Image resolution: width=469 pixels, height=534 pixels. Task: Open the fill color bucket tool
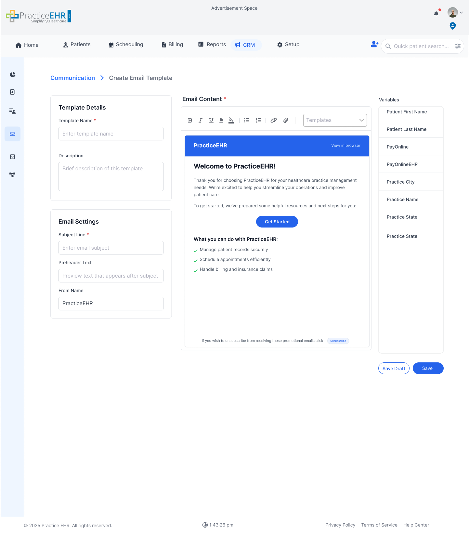pyautogui.click(x=231, y=120)
